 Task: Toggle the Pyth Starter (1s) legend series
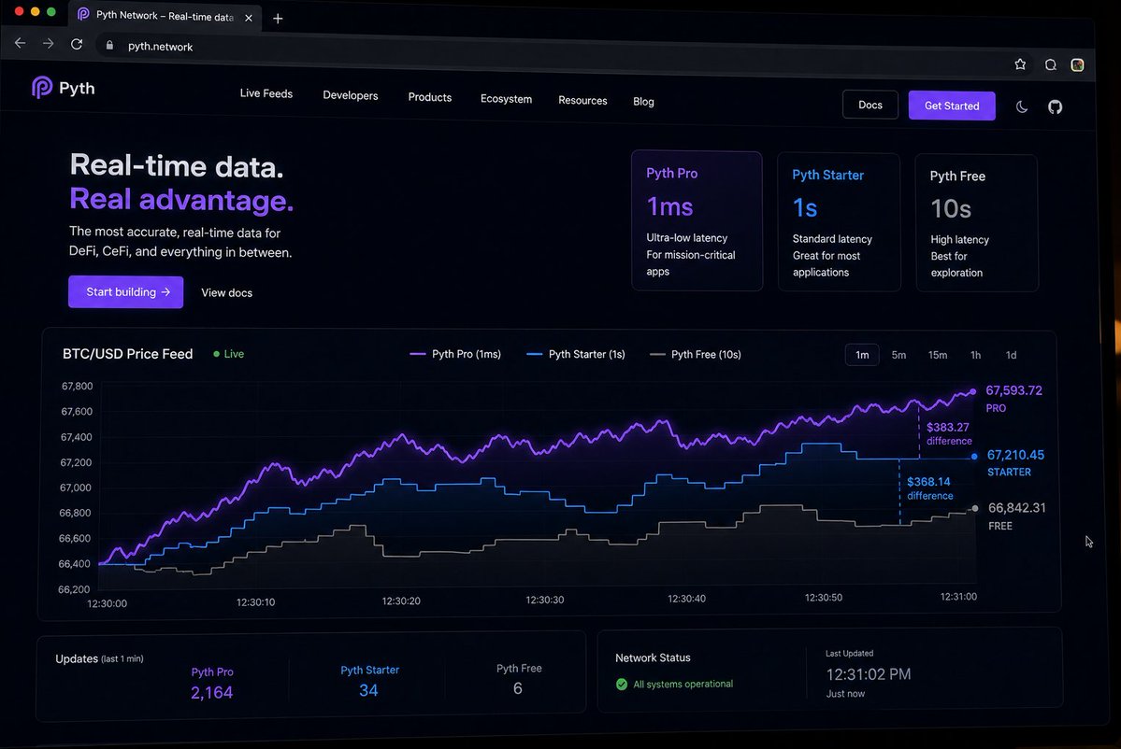click(x=576, y=354)
